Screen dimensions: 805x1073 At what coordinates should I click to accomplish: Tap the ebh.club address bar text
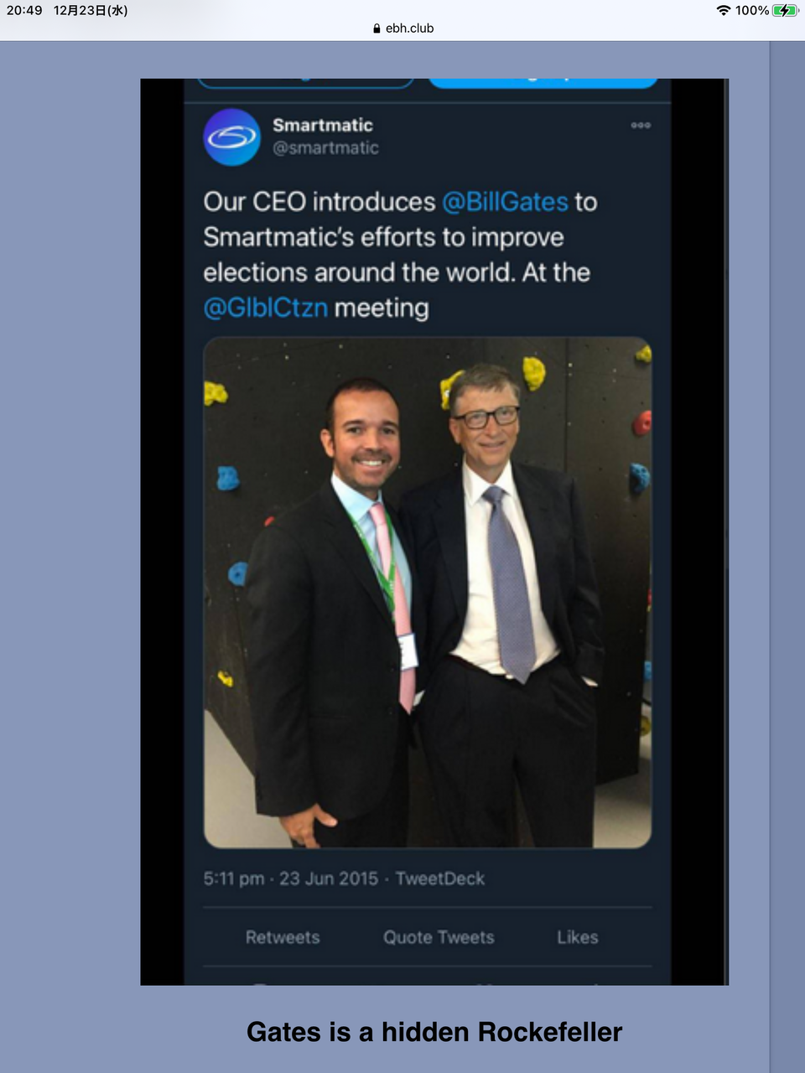(409, 29)
